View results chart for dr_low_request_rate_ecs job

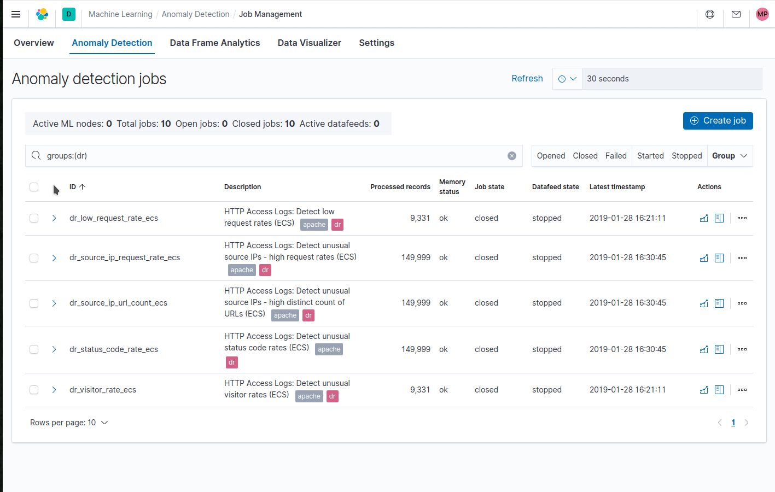tap(703, 218)
